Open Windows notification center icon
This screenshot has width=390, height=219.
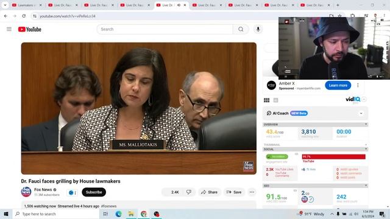(x=382, y=214)
